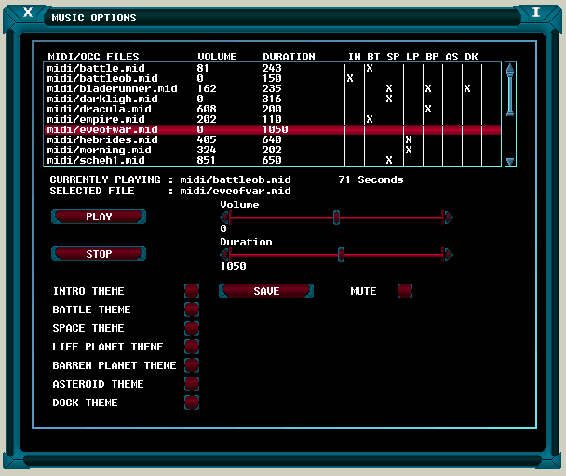Image resolution: width=566 pixels, height=476 pixels.
Task: Toggle the Space Theme checkbox
Action: click(192, 328)
